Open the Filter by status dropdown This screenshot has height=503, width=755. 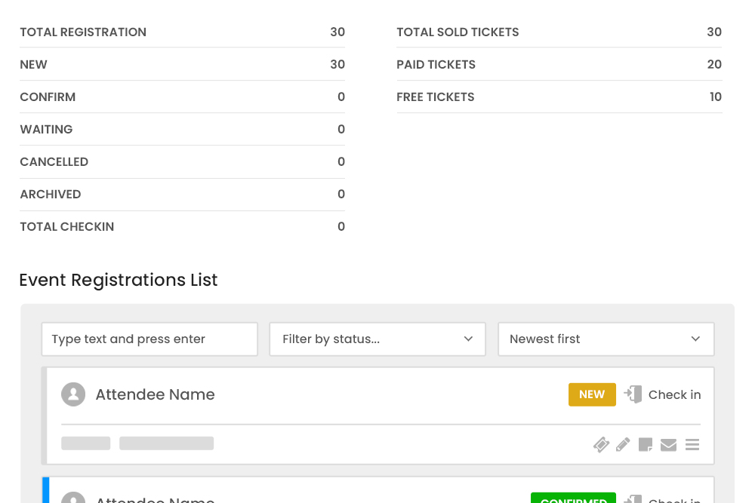tap(377, 339)
